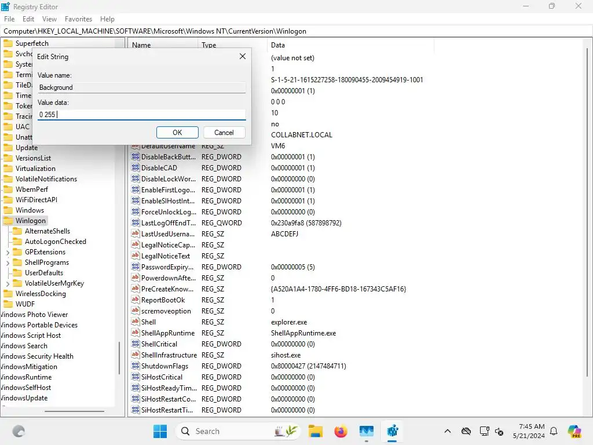Viewport: 593px width, 445px height.
Task: Click the Value data input field
Action: point(142,114)
